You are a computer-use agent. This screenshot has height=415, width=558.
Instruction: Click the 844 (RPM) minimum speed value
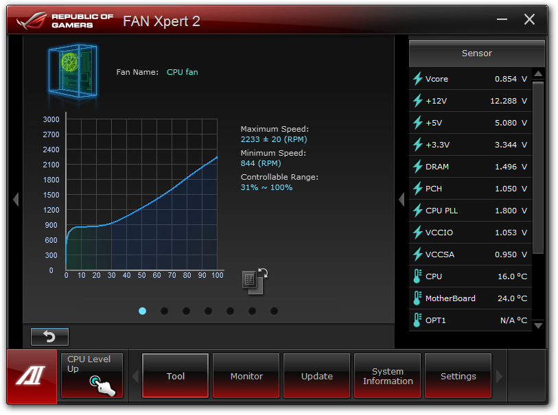pyautogui.click(x=261, y=163)
